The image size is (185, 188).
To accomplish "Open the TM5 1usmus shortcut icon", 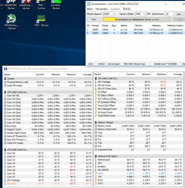I will tap(41, 4).
